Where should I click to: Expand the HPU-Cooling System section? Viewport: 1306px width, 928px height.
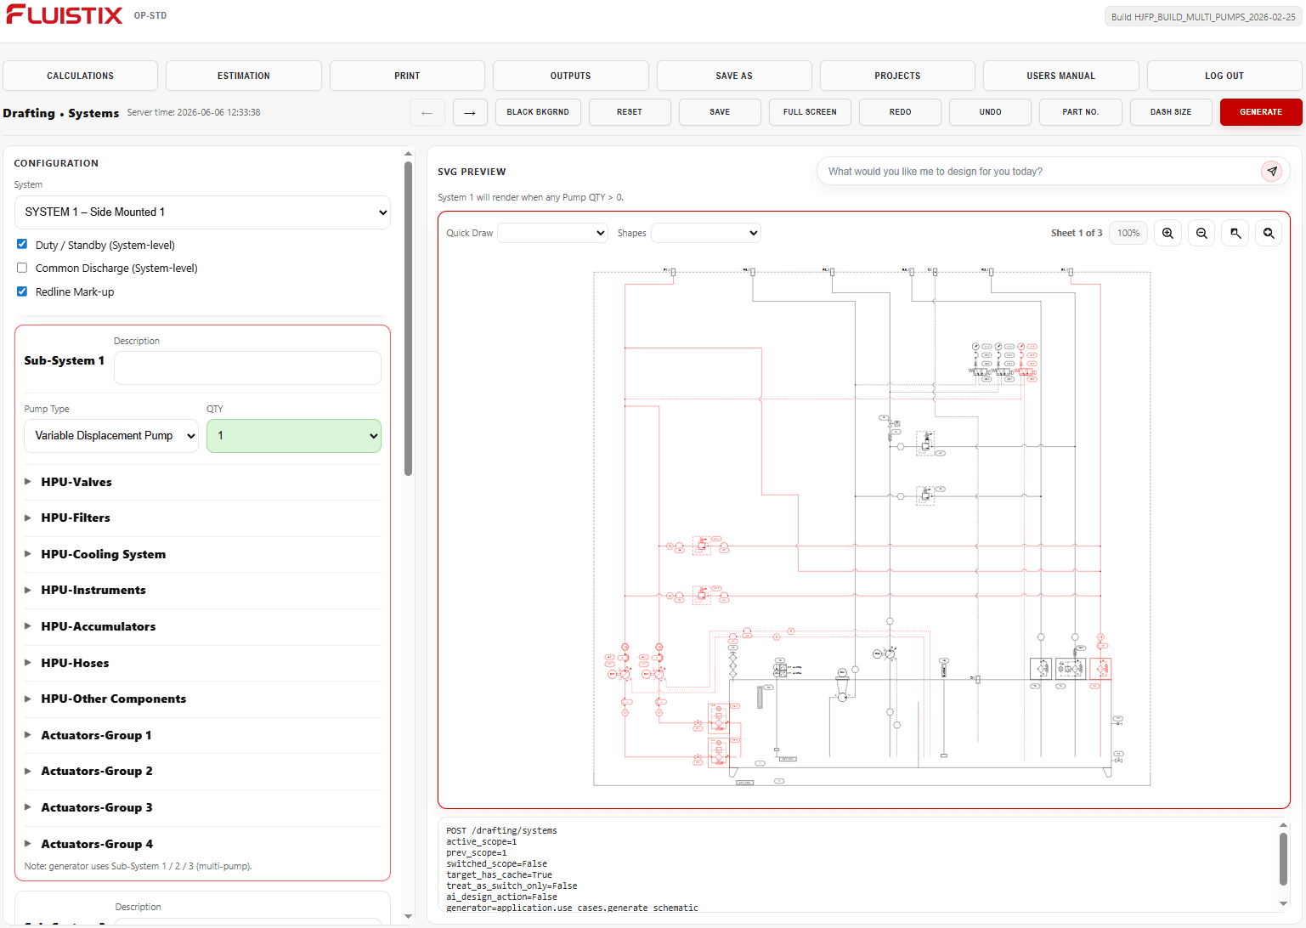click(x=202, y=554)
